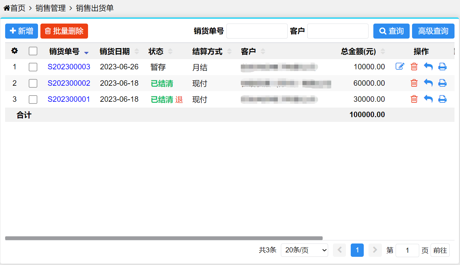This screenshot has height=265, width=460.
Task: Click return arrow for order S202300003
Action: 428,67
